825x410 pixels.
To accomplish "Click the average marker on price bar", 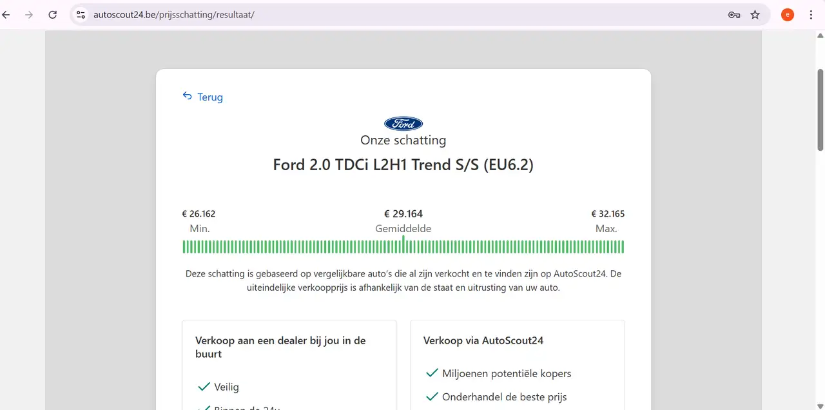I will coord(403,245).
